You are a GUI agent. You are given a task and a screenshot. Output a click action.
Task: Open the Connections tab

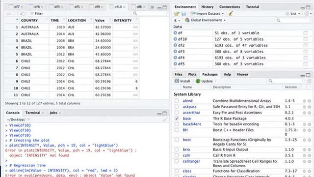click(230, 7)
